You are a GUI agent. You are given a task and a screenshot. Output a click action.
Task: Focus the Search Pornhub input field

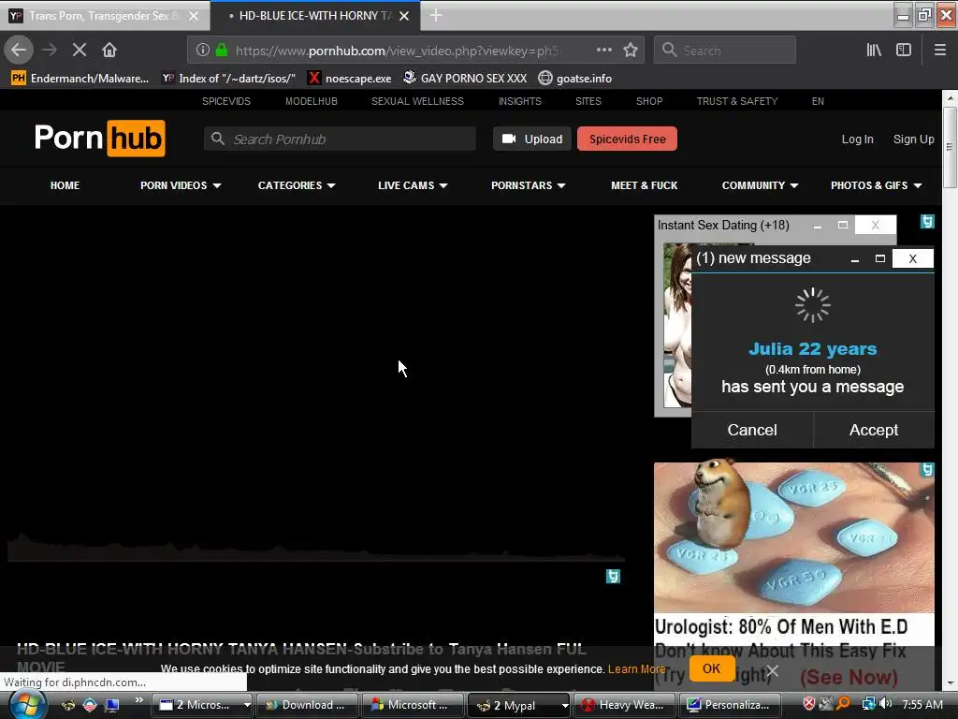click(x=341, y=139)
